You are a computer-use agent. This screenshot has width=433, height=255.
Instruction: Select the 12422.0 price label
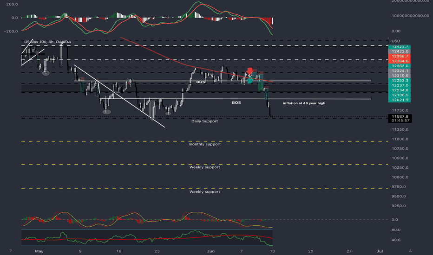pos(399,51)
